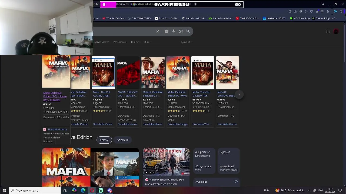
Task: Expand the Työkalut dropdown
Action: pos(187,42)
